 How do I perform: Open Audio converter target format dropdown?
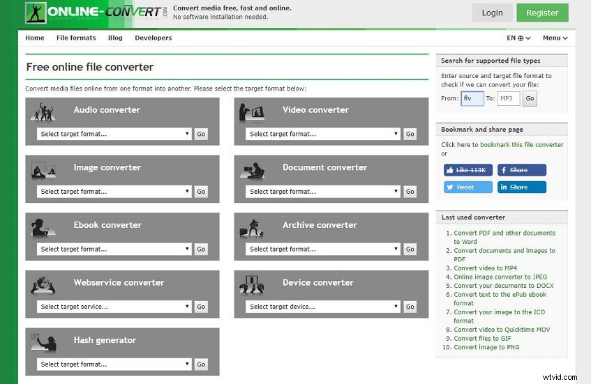(114, 134)
